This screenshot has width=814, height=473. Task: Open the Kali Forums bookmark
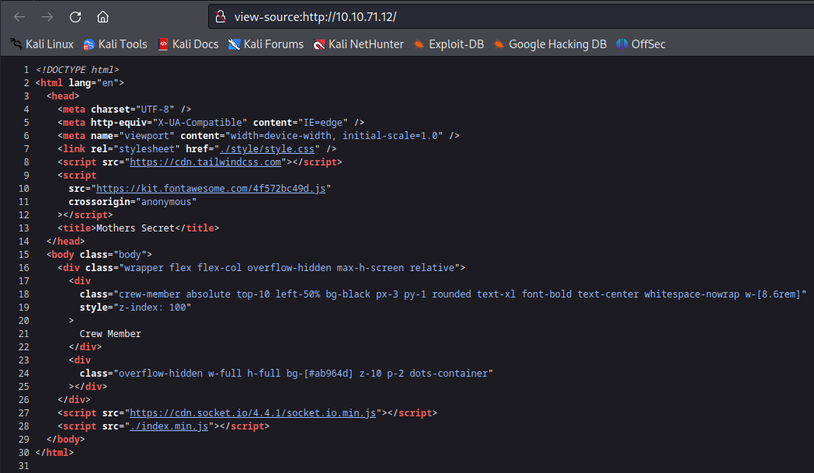coord(266,44)
